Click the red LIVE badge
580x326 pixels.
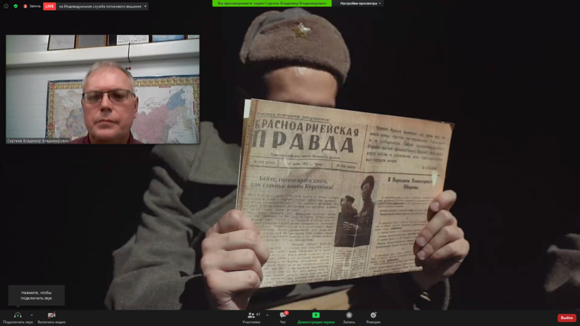[50, 7]
